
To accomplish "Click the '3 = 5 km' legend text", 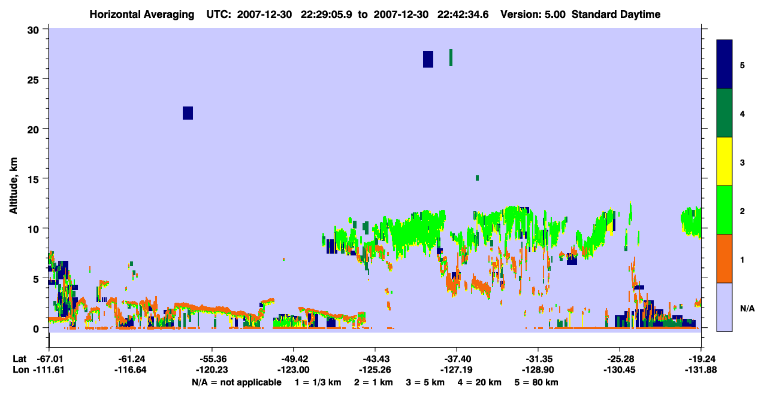I will point(427,382).
